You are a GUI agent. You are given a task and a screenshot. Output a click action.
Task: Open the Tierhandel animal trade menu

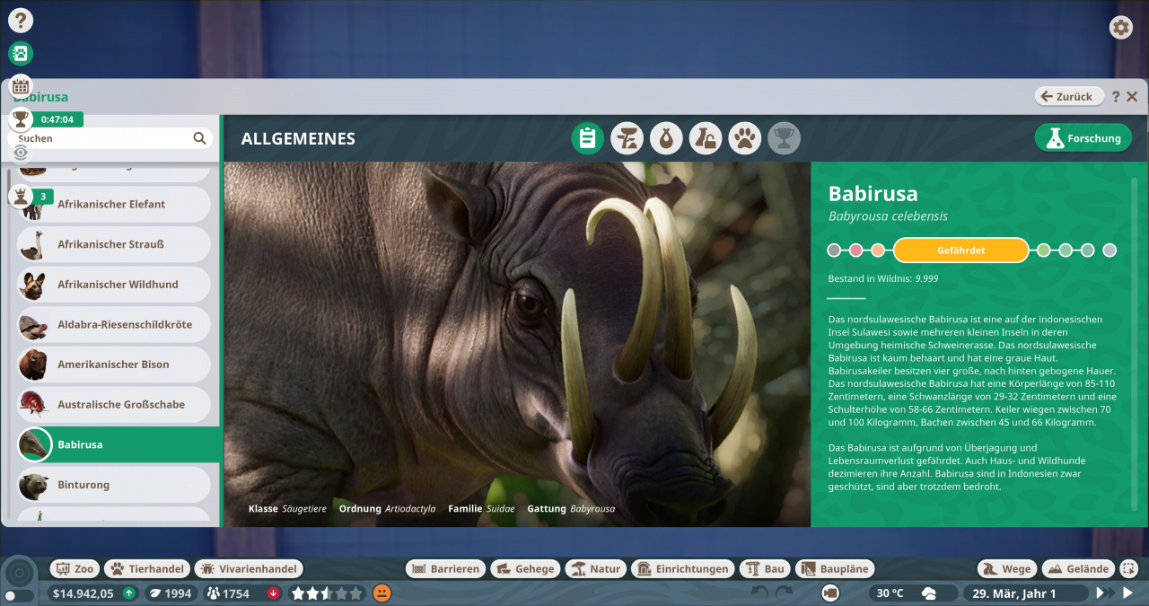coord(147,568)
